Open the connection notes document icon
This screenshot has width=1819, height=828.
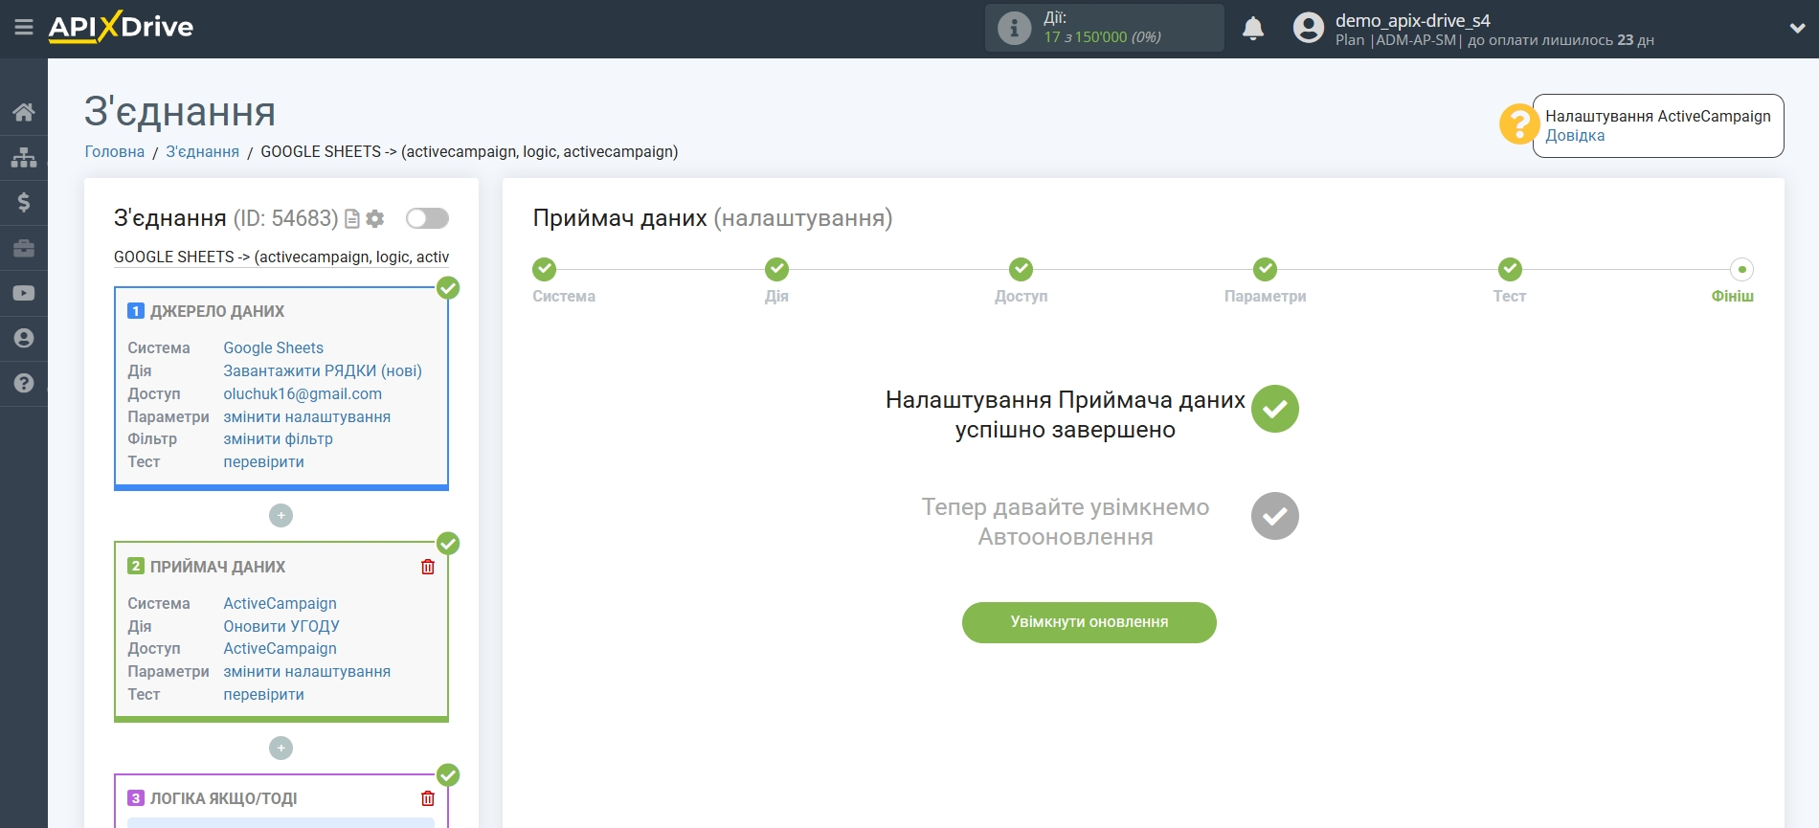352,219
